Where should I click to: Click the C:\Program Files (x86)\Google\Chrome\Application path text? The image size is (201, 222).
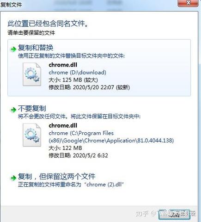click(111, 137)
